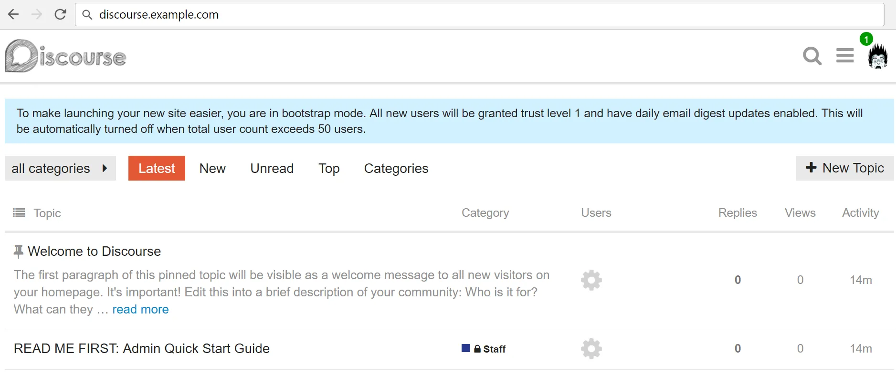Click the lock icon beside Staff
896x374 pixels.
[x=477, y=349]
